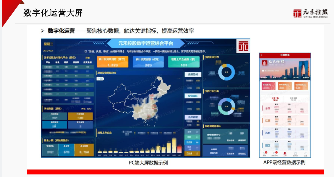Screen dimensions: 334x177
Task: Click the 投资阶段分布 donut chart center
Action: click(226, 72)
